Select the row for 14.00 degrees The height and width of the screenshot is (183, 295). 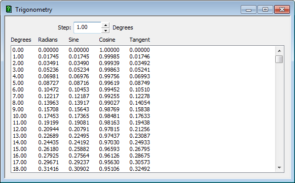[143, 142]
